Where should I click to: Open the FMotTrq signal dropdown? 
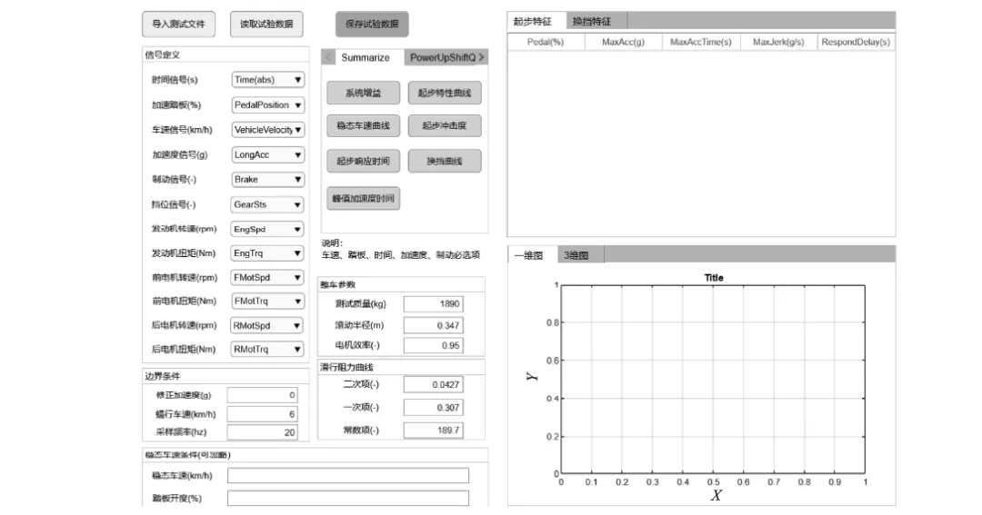[x=267, y=301]
